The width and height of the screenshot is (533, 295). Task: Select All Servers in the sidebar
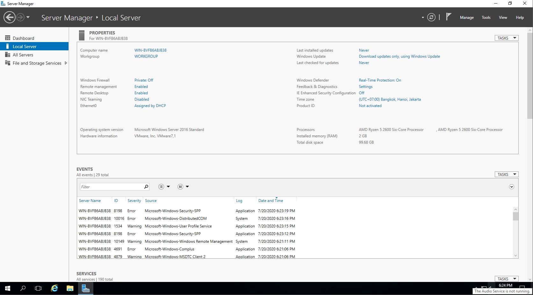(x=34, y=55)
